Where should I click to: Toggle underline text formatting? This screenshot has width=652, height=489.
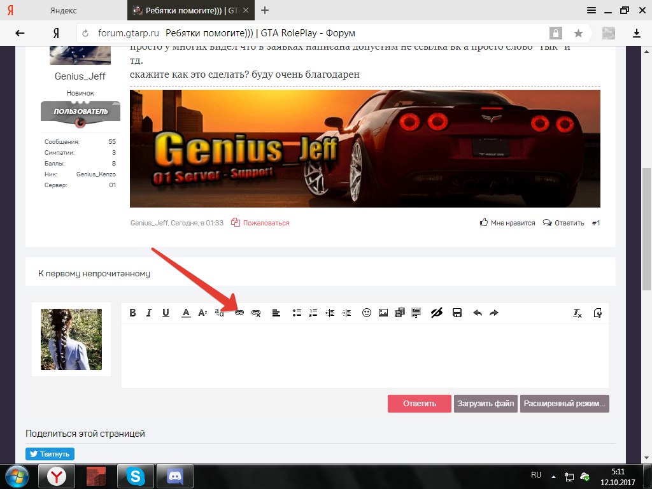(166, 313)
